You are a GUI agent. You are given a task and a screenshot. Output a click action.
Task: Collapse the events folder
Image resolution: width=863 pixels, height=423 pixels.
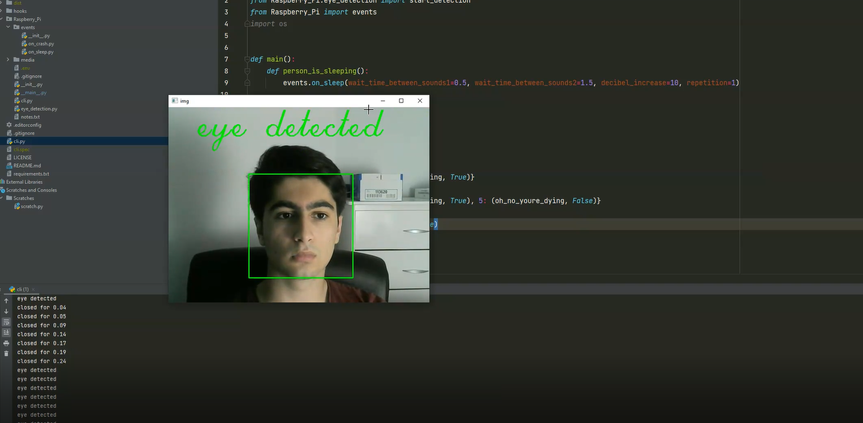(8, 27)
